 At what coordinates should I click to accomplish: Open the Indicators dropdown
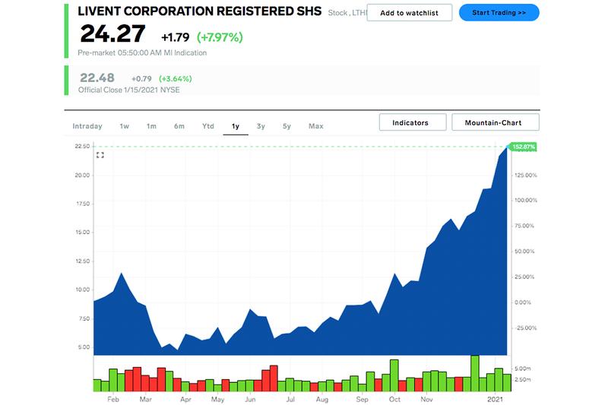pyautogui.click(x=413, y=122)
